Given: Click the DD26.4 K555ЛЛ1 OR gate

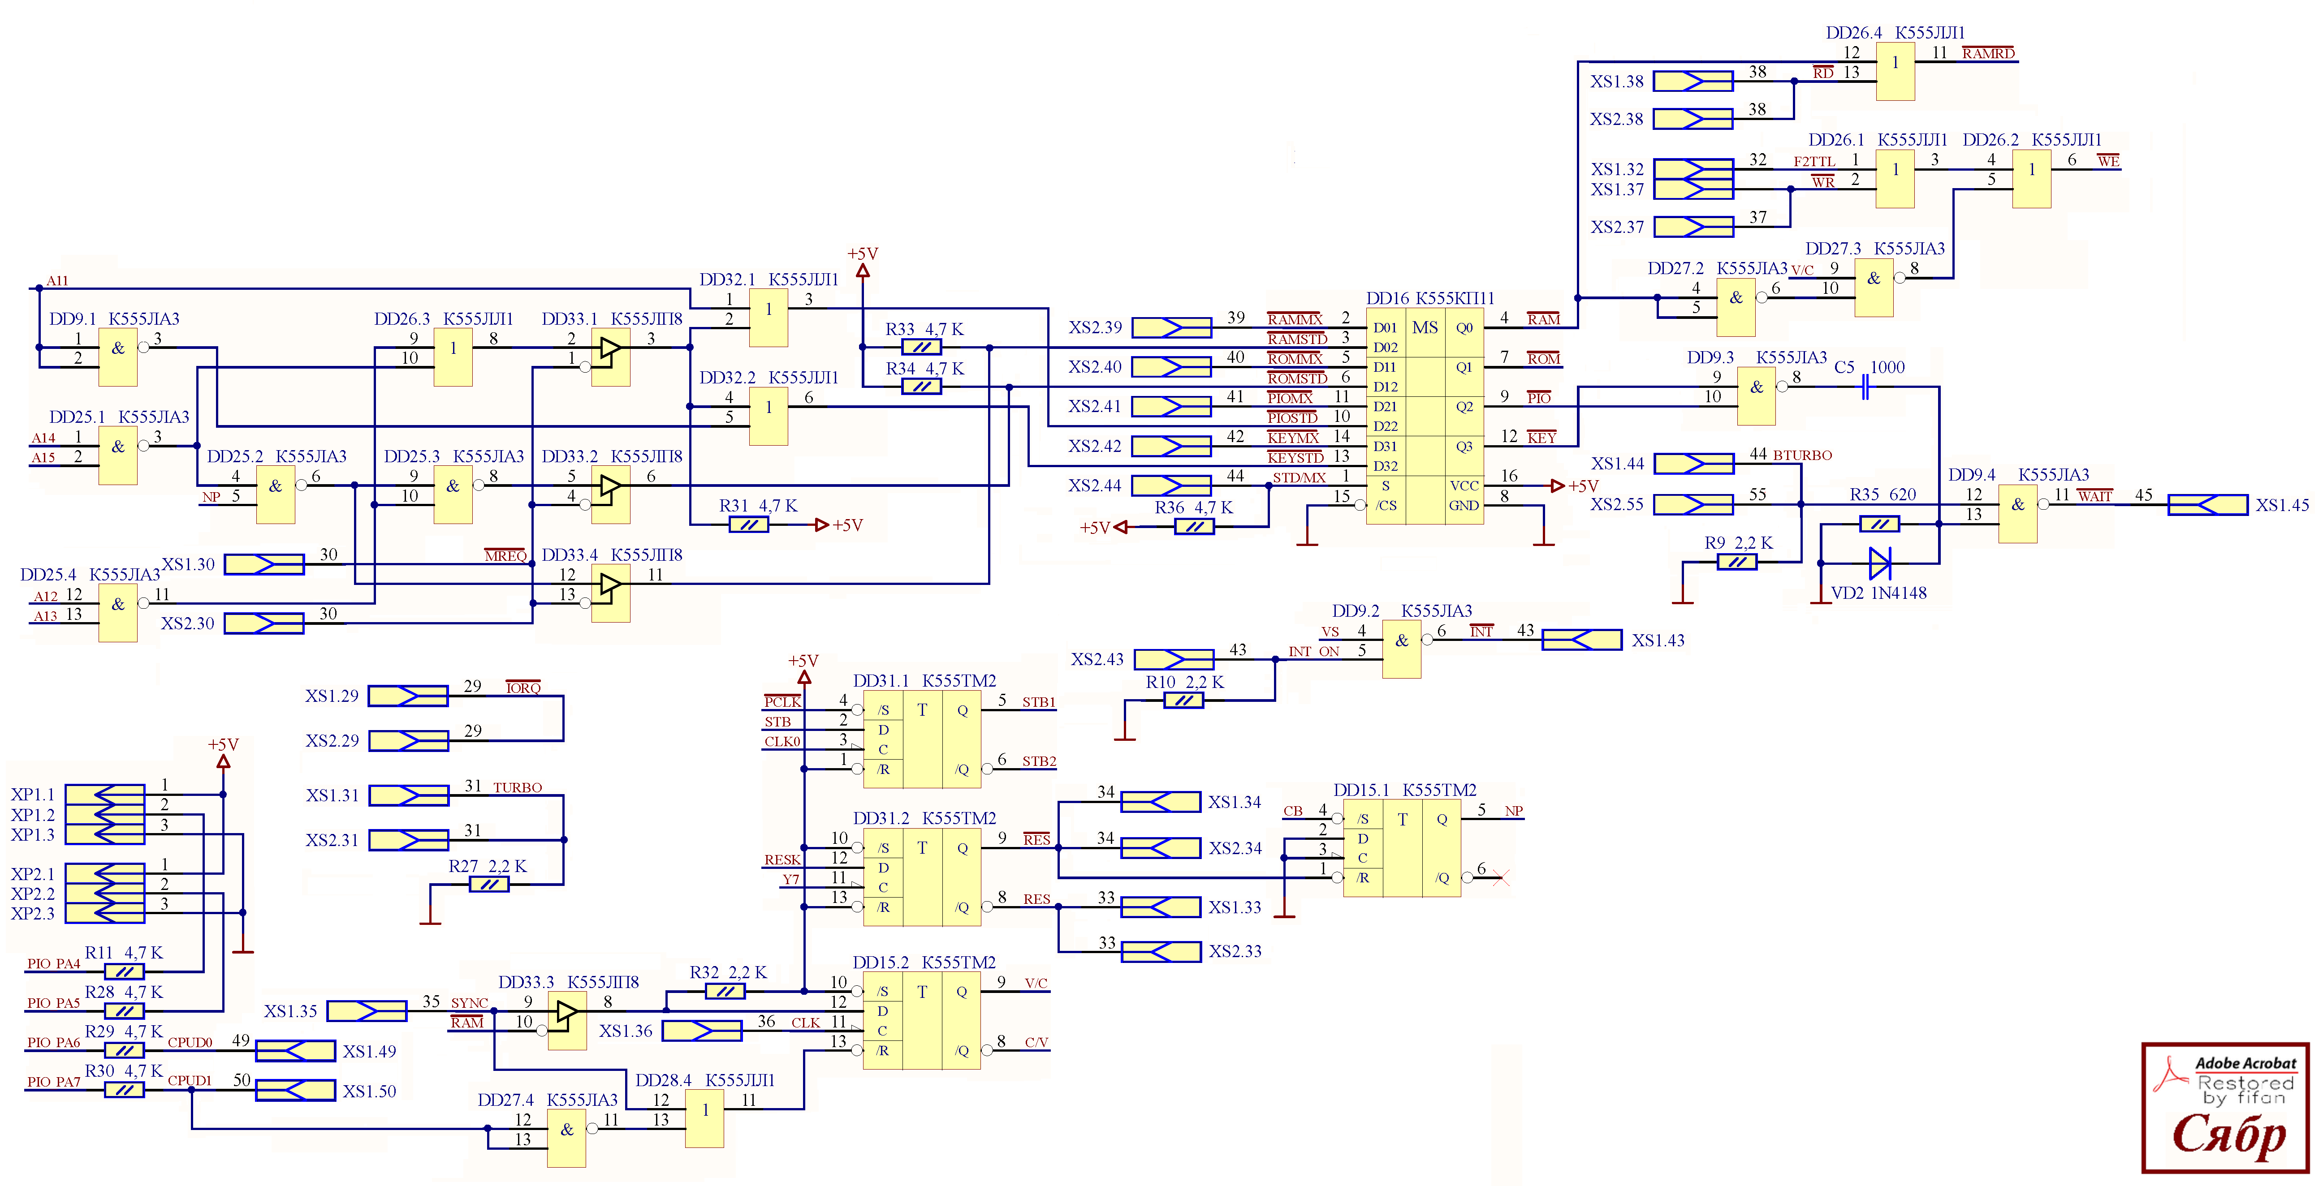Looking at the screenshot, I should point(1895,71).
